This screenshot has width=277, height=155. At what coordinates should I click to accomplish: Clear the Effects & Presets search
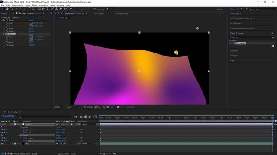tap(273, 37)
